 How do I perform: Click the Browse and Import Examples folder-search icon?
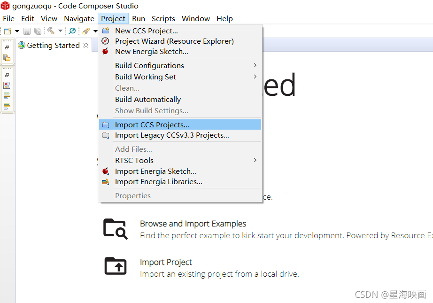tap(116, 229)
